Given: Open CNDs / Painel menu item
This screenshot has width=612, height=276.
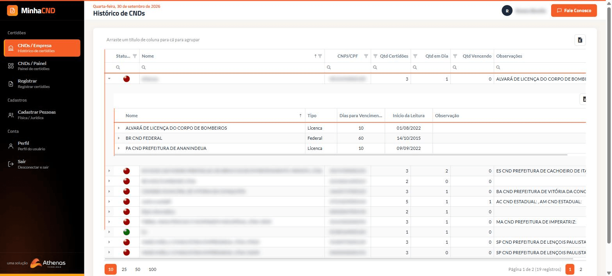Looking at the screenshot, I should [42, 66].
